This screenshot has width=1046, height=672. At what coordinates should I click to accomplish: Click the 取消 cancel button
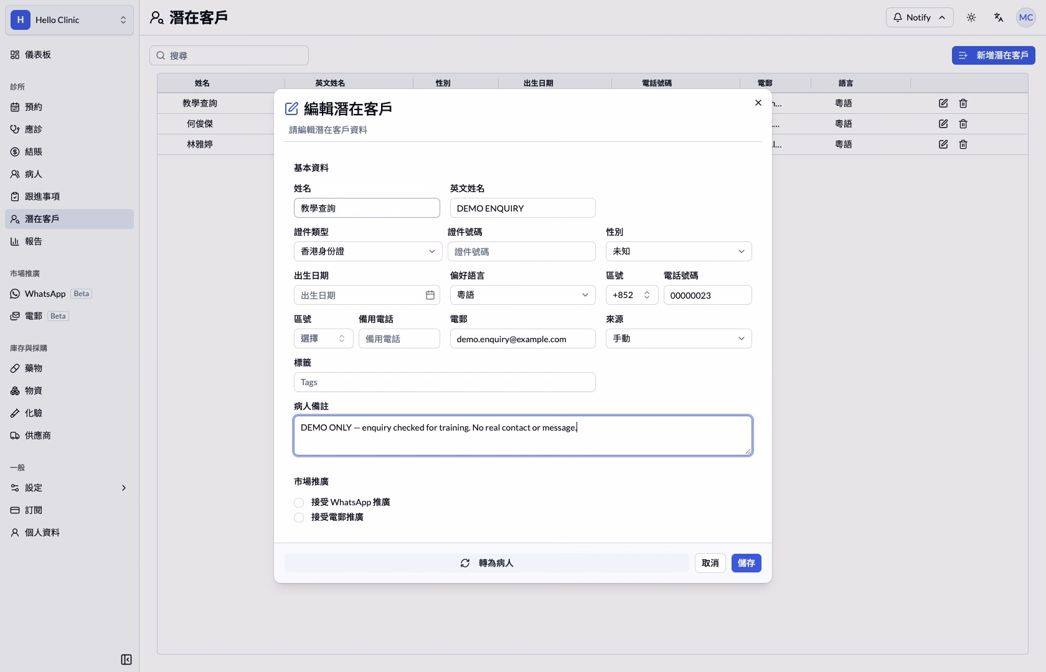coord(710,563)
